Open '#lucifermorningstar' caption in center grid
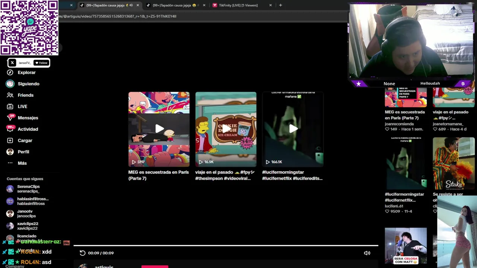 pyautogui.click(x=293, y=175)
